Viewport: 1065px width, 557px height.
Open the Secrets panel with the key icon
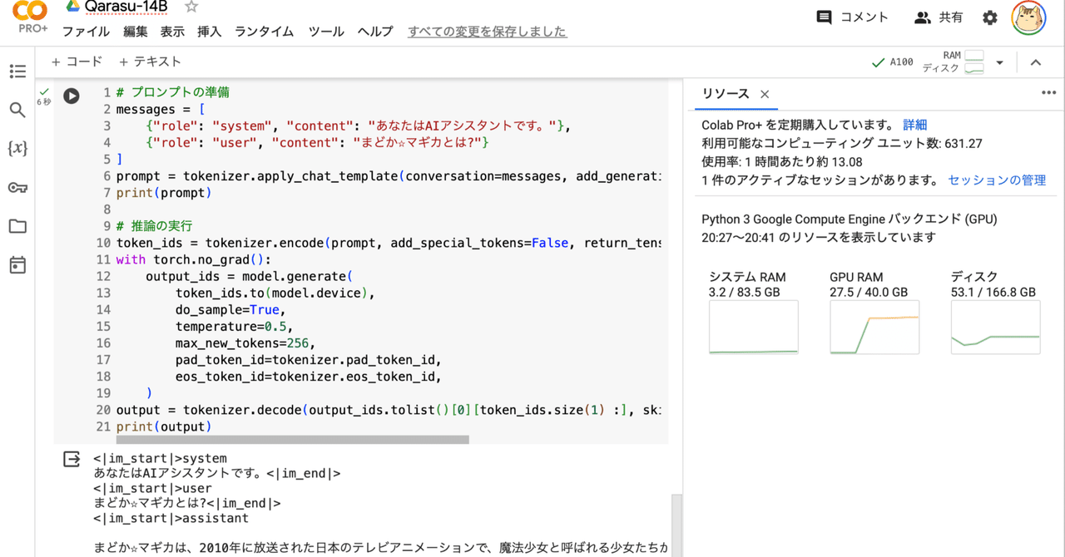click(x=17, y=187)
